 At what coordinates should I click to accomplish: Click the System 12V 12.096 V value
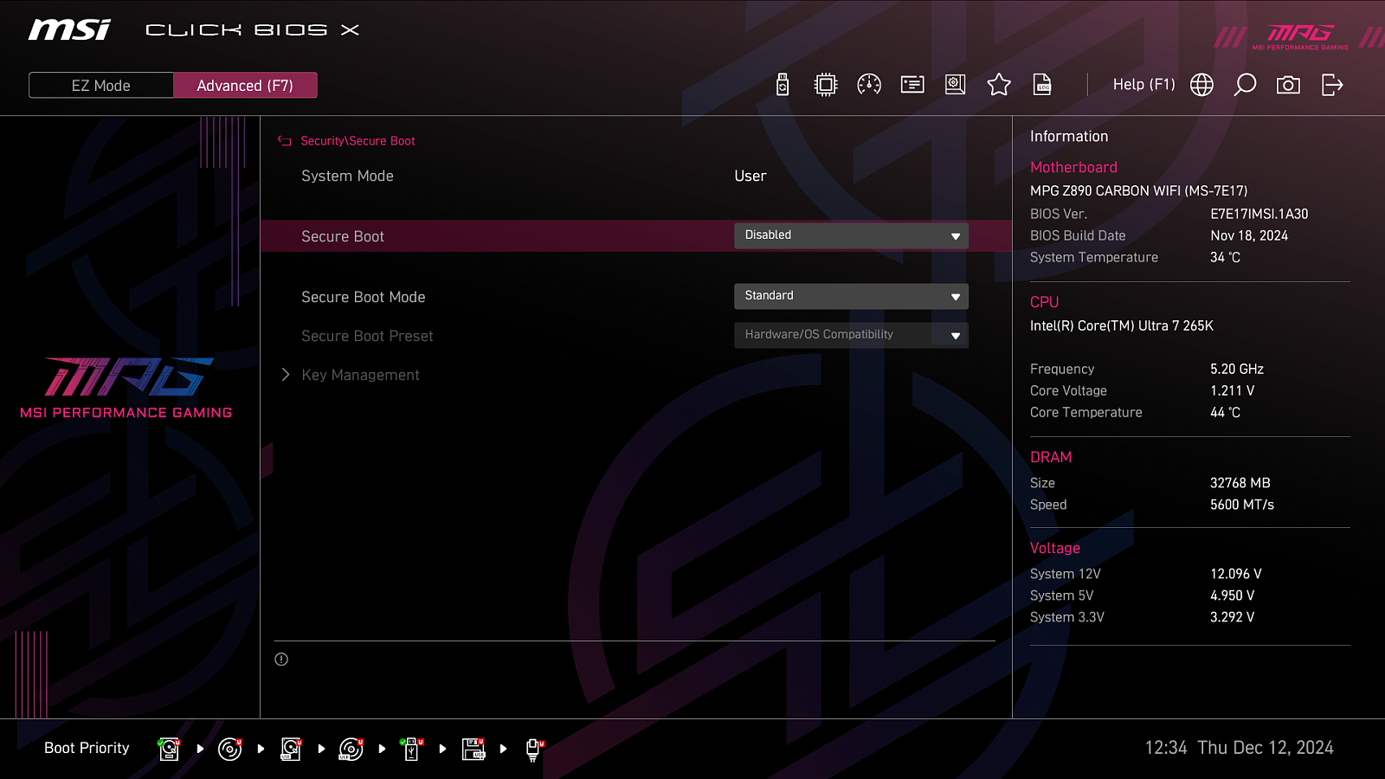tap(1236, 574)
